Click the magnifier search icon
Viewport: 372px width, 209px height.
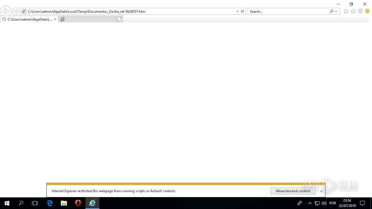click(331, 11)
